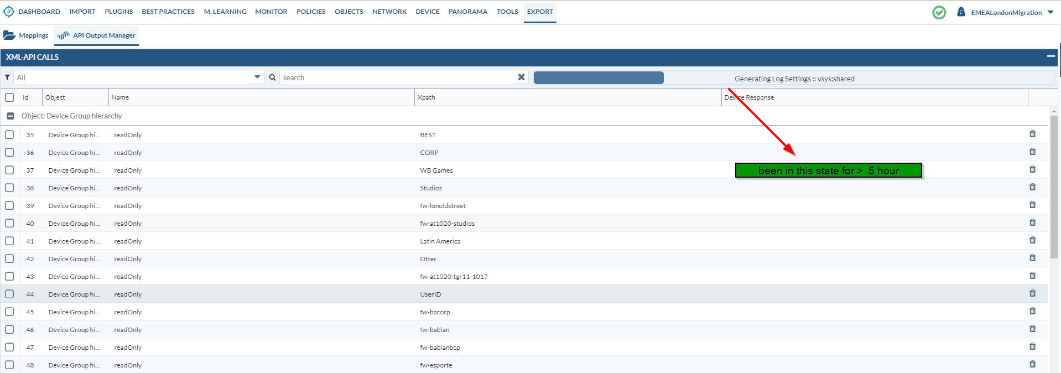Select the API Output Manager tab
This screenshot has height=373, width=1061.
96,35
